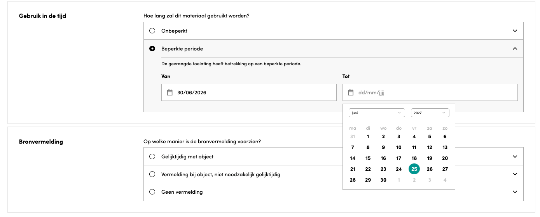
Task: Select Gelijktijdig met object radio button
Action: [x=152, y=156]
